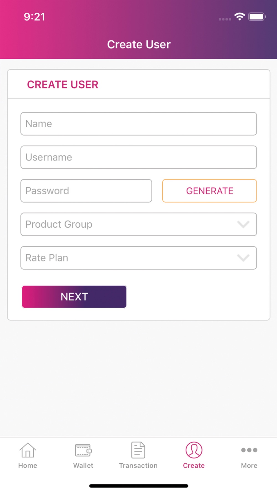This screenshot has width=277, height=493.
Task: Tap the Home house icon
Action: pos(28,450)
